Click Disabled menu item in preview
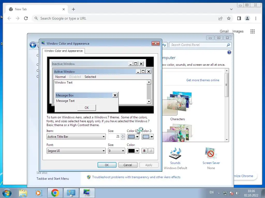The height and width of the screenshot is (198, 265). (x=75, y=77)
